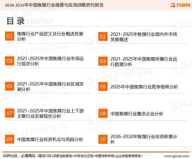Open chapter 中国焦煤行业投资机会与风险分析
Screen dimensions: 192x159
50,139
